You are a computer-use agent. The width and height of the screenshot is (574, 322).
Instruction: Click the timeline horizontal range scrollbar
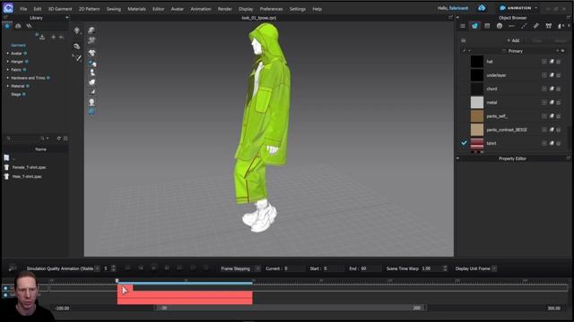point(291,308)
